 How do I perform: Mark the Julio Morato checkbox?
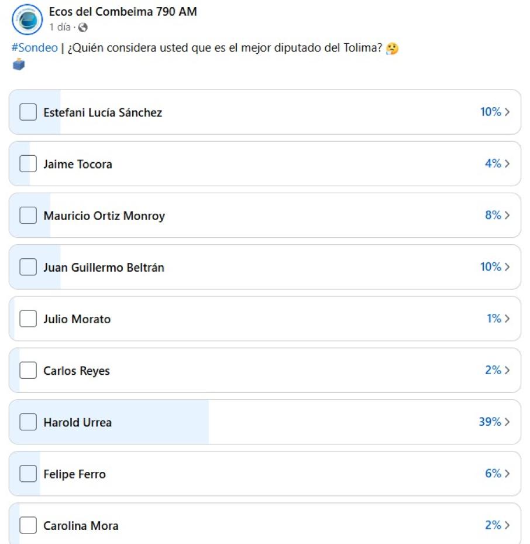(28, 319)
